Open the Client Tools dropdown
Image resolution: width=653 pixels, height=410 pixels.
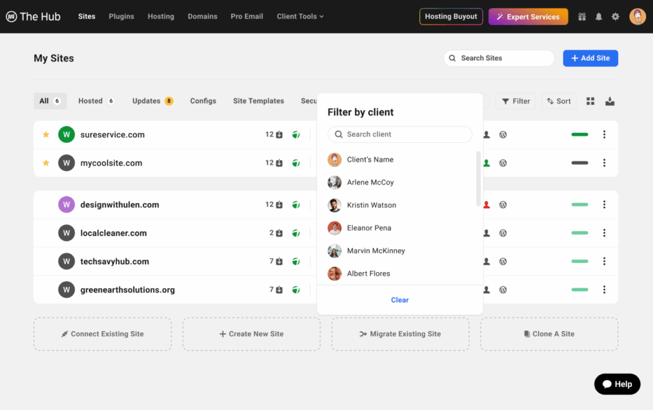tap(300, 16)
